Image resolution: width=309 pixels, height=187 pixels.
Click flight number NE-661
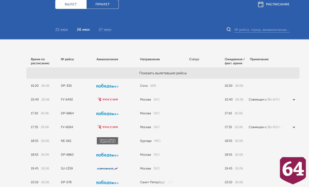66,141
